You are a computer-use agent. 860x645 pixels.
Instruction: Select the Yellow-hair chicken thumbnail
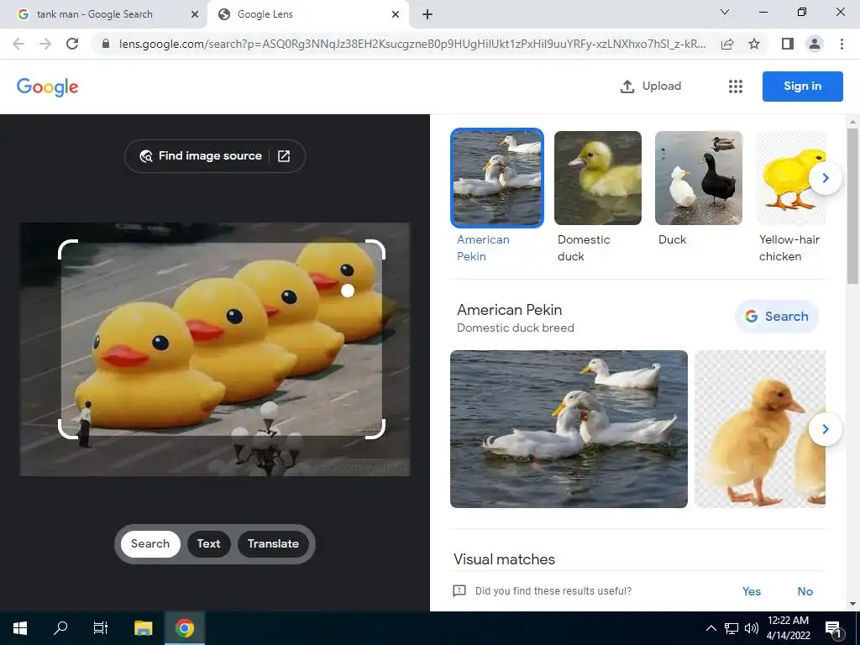pos(791,178)
